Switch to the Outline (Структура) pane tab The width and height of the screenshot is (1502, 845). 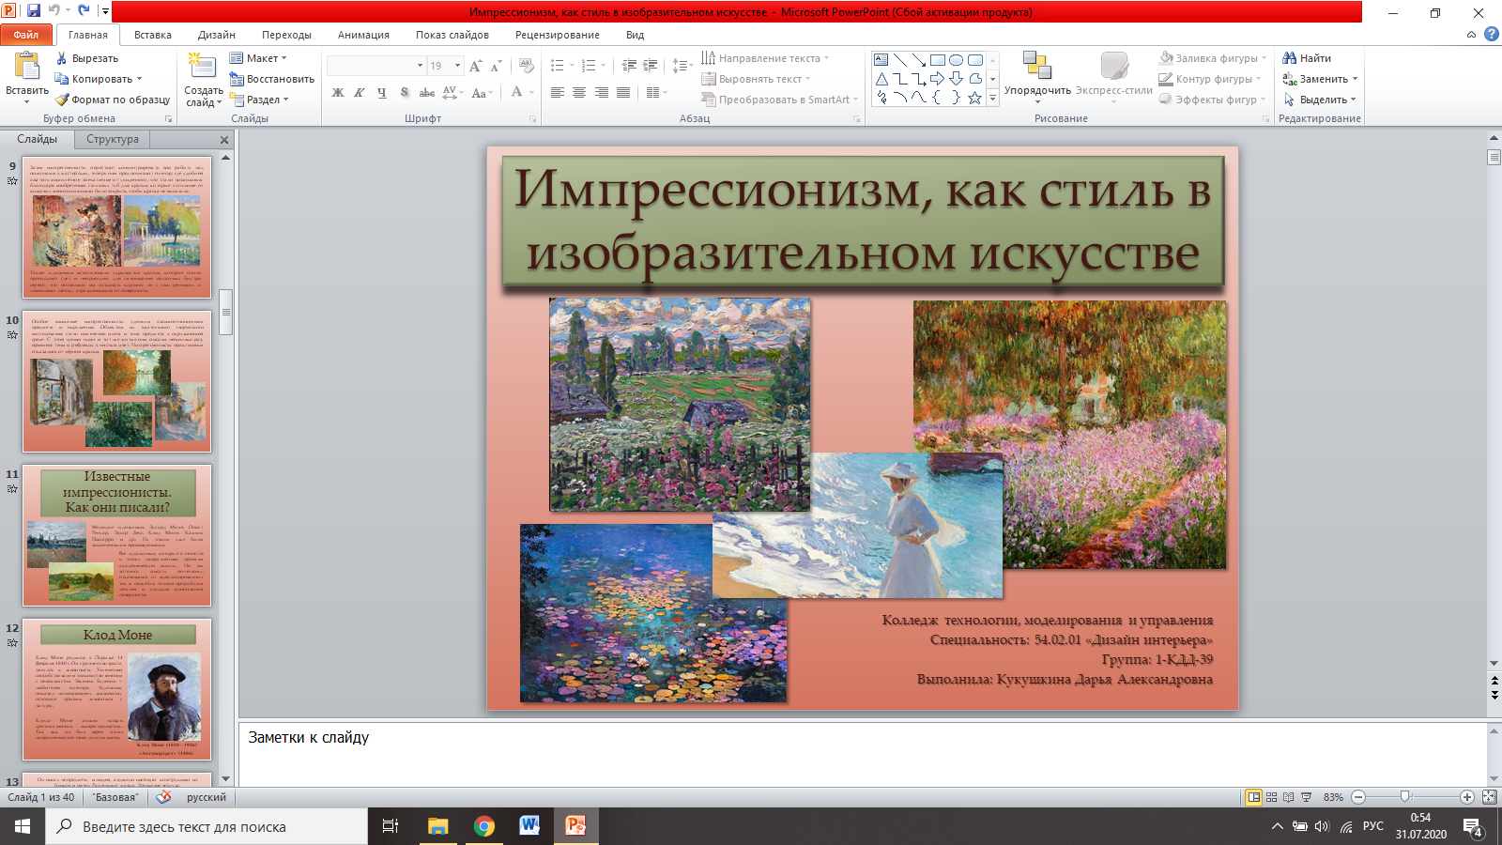[113, 139]
